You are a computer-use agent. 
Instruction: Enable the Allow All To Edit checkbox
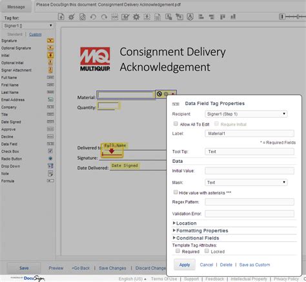(x=176, y=124)
